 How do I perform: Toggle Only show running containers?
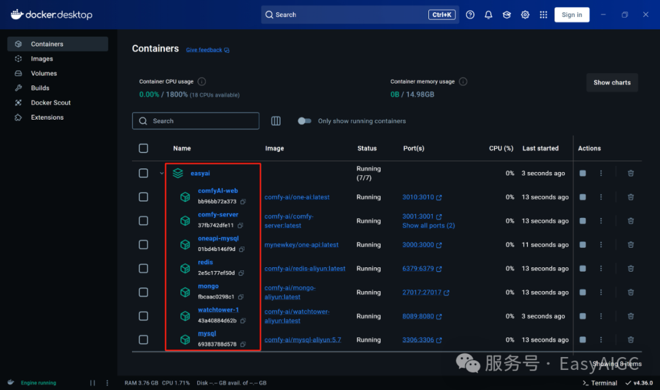coord(304,121)
